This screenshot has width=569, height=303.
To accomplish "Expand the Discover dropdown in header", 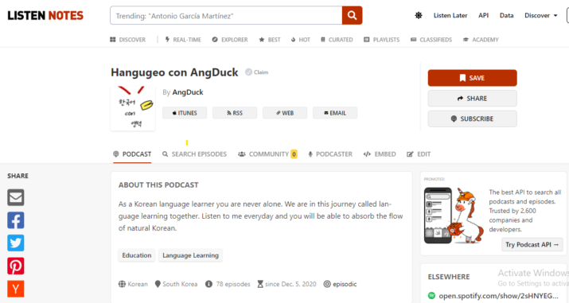I will 540,15.
